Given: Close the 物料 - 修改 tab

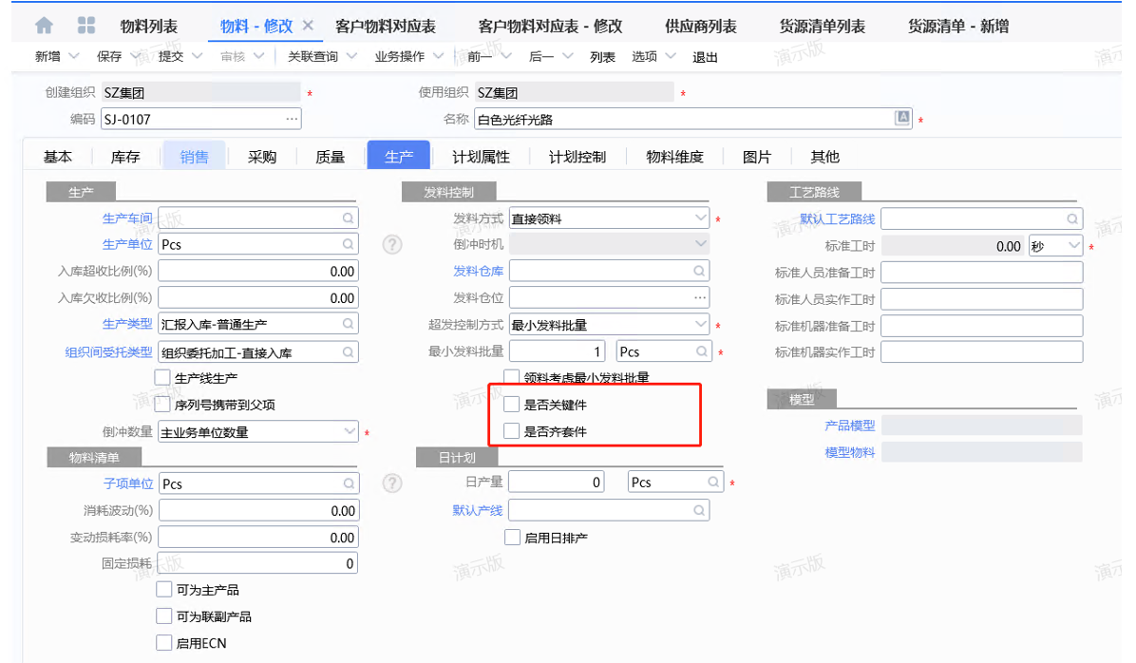Looking at the screenshot, I should pyautogui.click(x=308, y=26).
